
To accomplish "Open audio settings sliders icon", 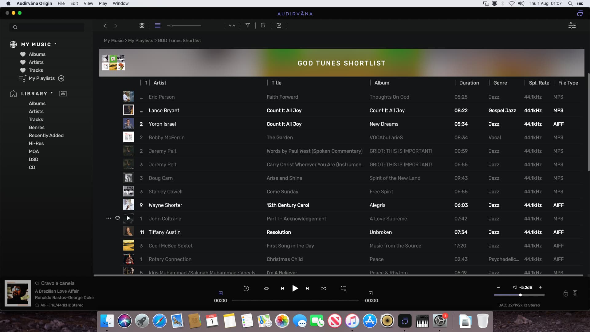I will (572, 26).
